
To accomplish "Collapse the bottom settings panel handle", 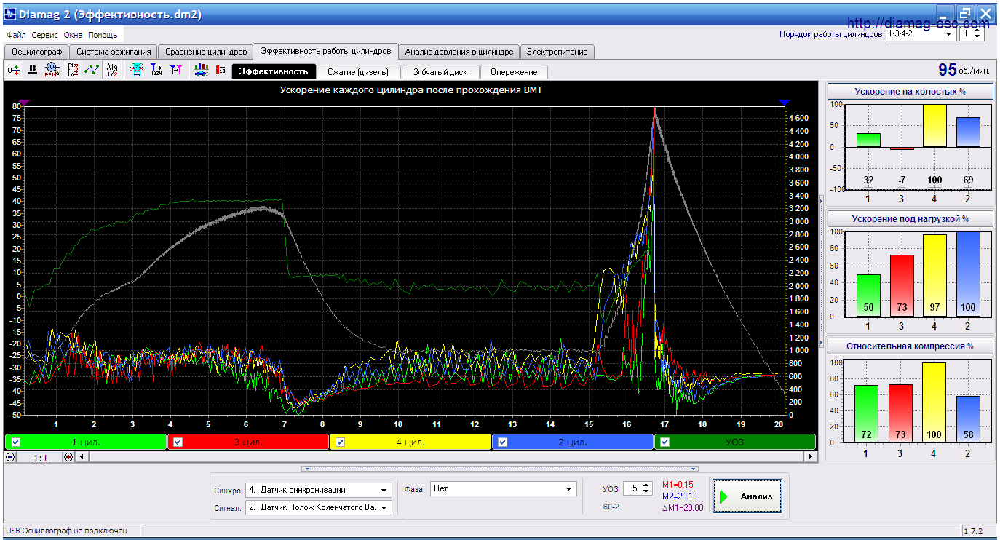I will [x=500, y=469].
